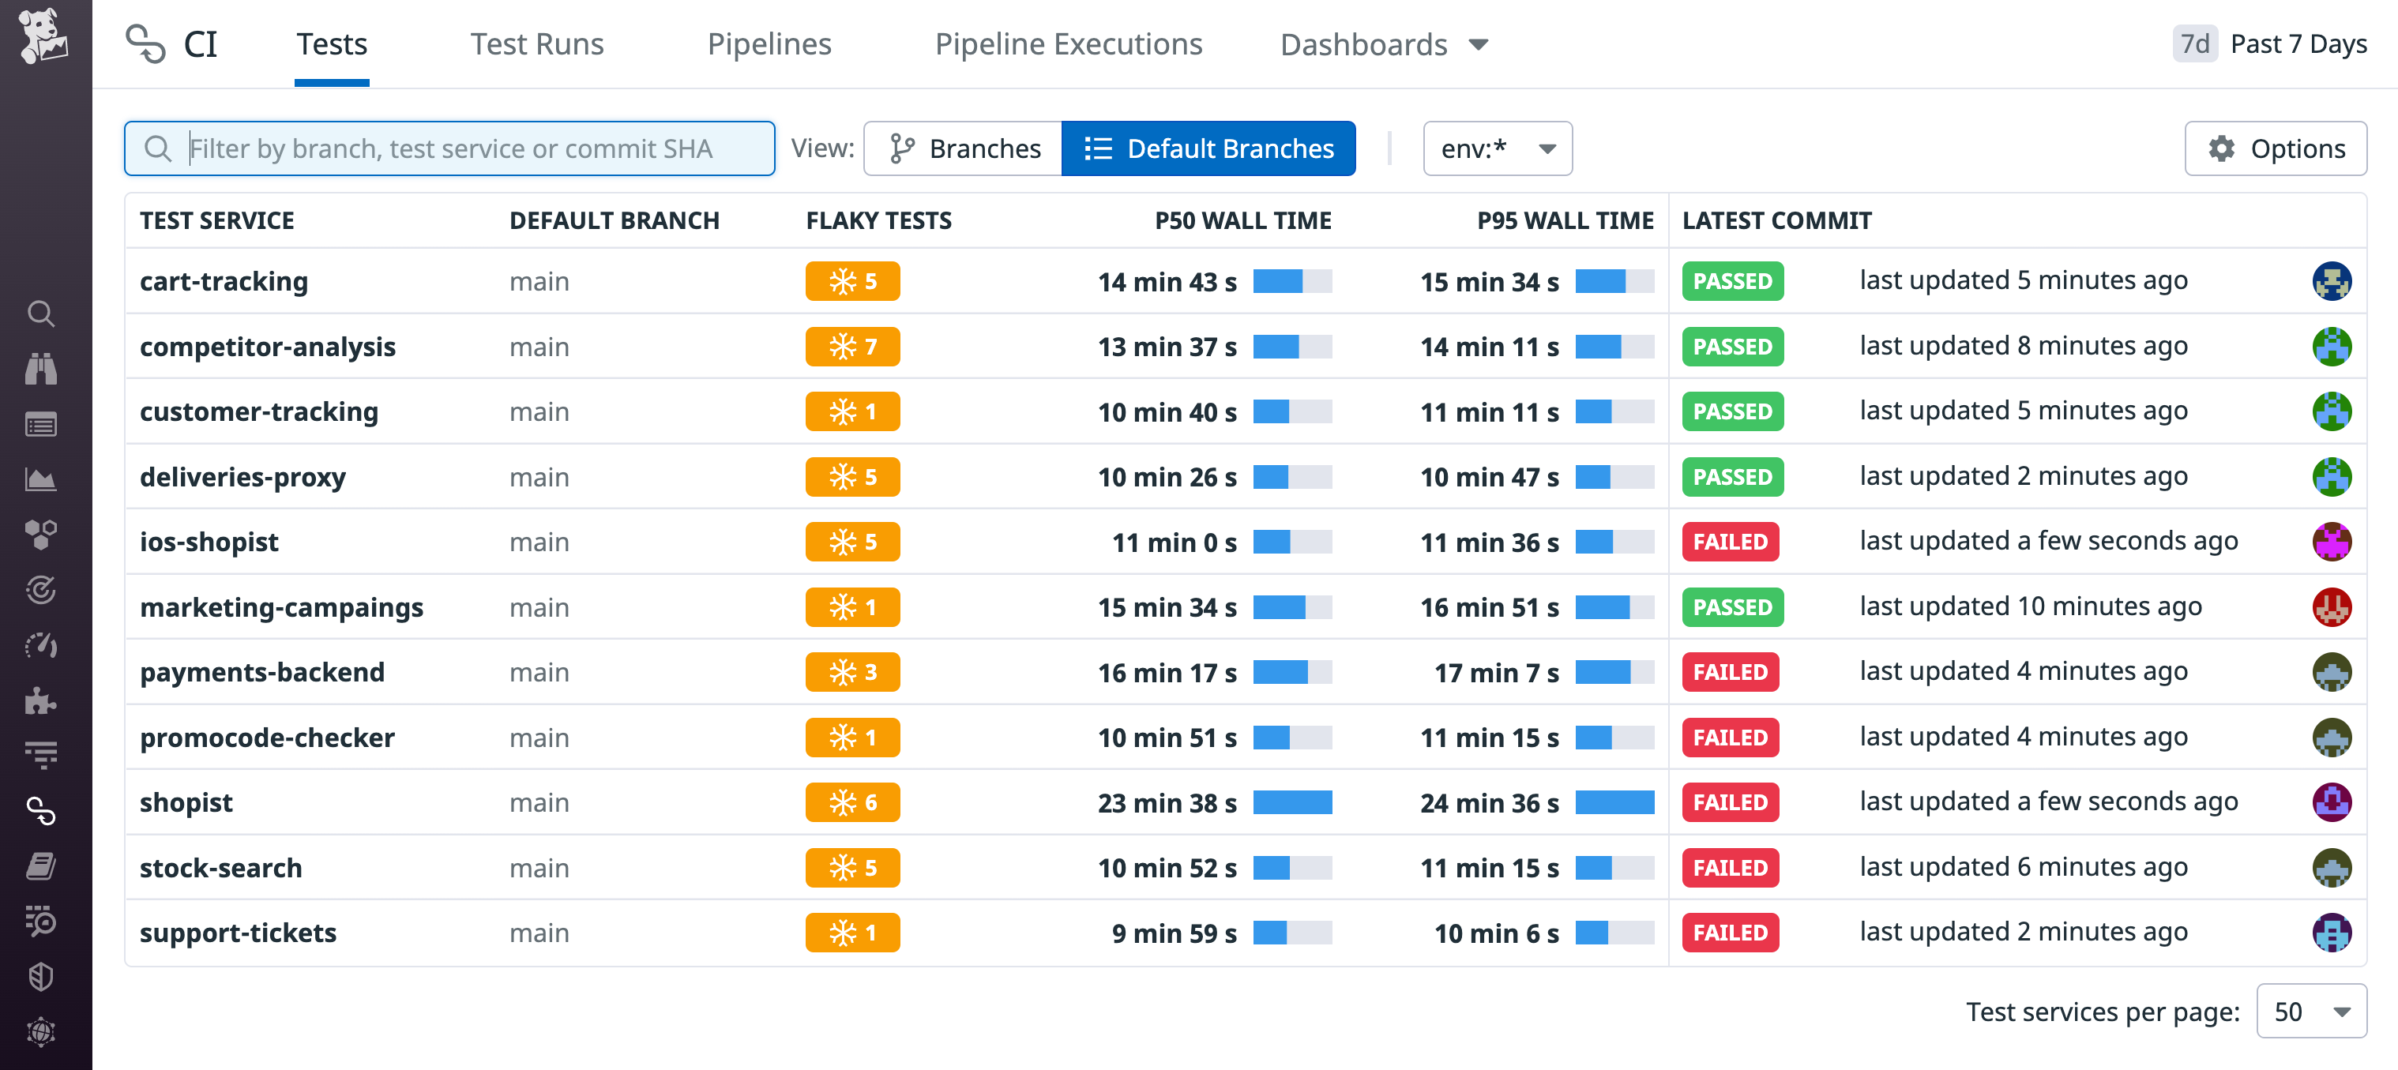This screenshot has width=2398, height=1070.
Task: Click the 7d time range badge
Action: click(2195, 43)
